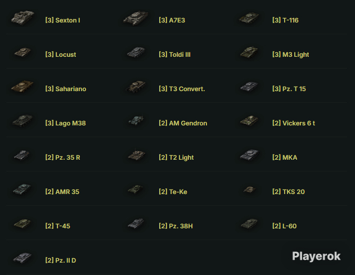Viewport: 355px width, 275px height.
Task: Select the AM Gendron vehicle icon
Action: tap(136, 121)
